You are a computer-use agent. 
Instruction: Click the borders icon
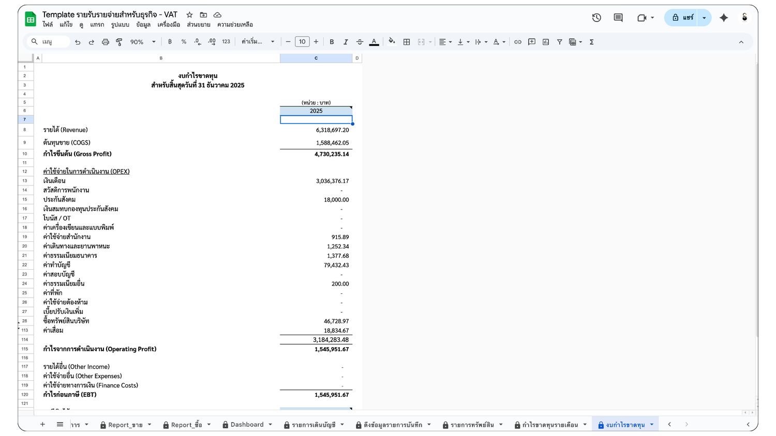(407, 42)
